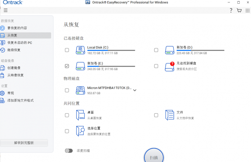
Task: Click the Ontrack logo
Action: coord(13,2)
